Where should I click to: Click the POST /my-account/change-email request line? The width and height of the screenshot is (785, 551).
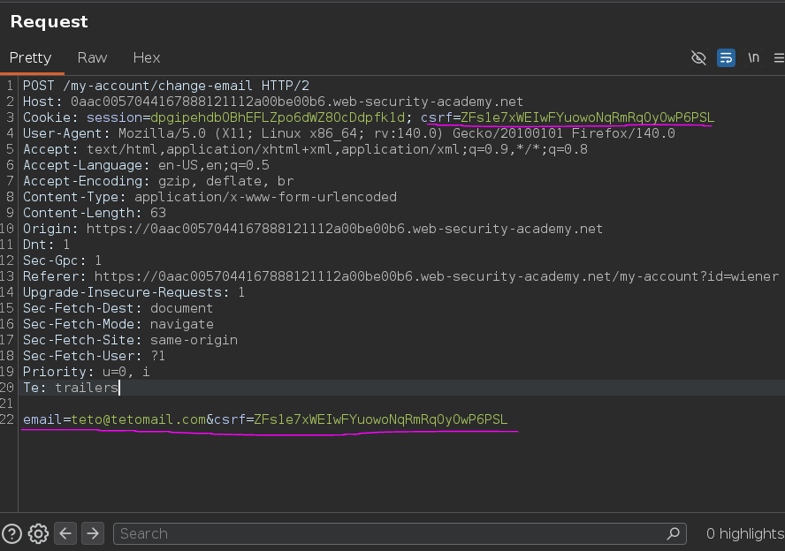166,86
